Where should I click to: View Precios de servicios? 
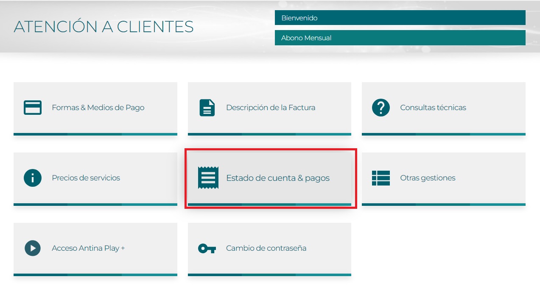86,178
